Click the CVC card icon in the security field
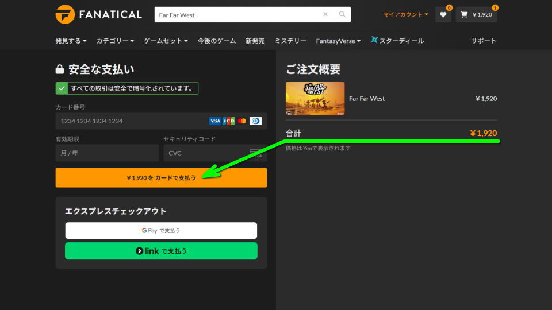 click(x=255, y=153)
